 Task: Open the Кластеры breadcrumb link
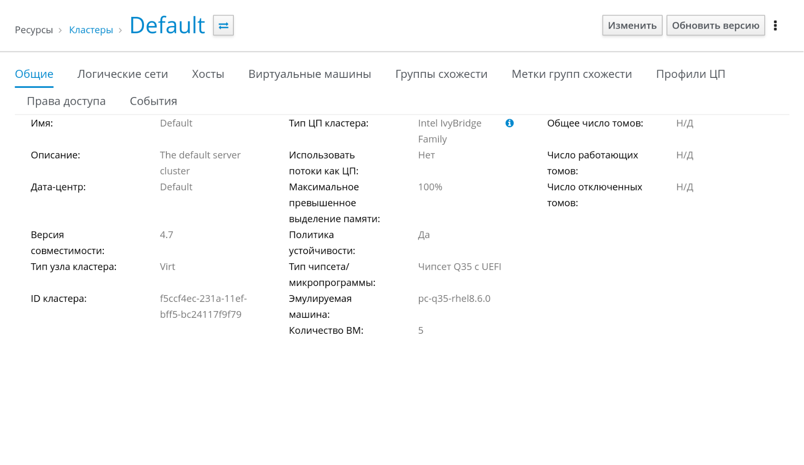click(91, 30)
